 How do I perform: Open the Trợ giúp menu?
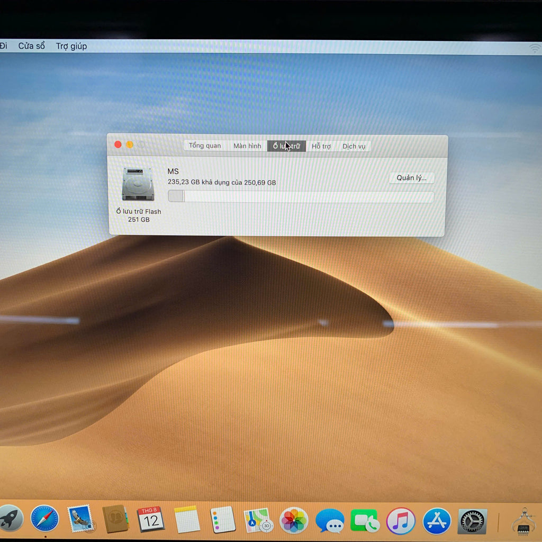pyautogui.click(x=71, y=46)
